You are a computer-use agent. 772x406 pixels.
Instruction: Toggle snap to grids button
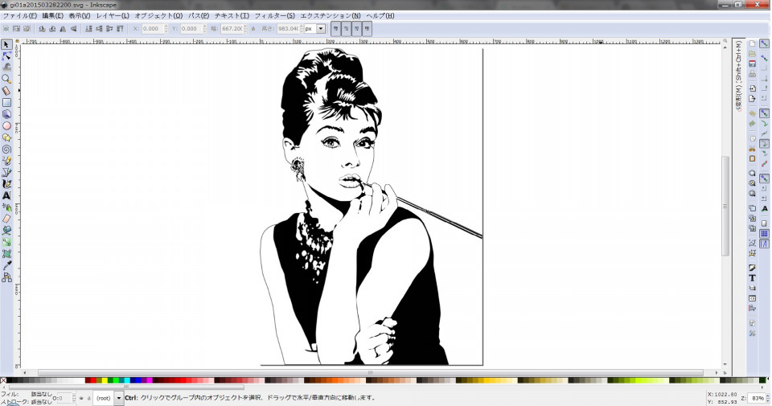pos(764,234)
